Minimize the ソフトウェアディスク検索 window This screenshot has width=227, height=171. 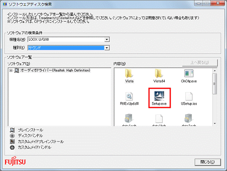[198, 3]
